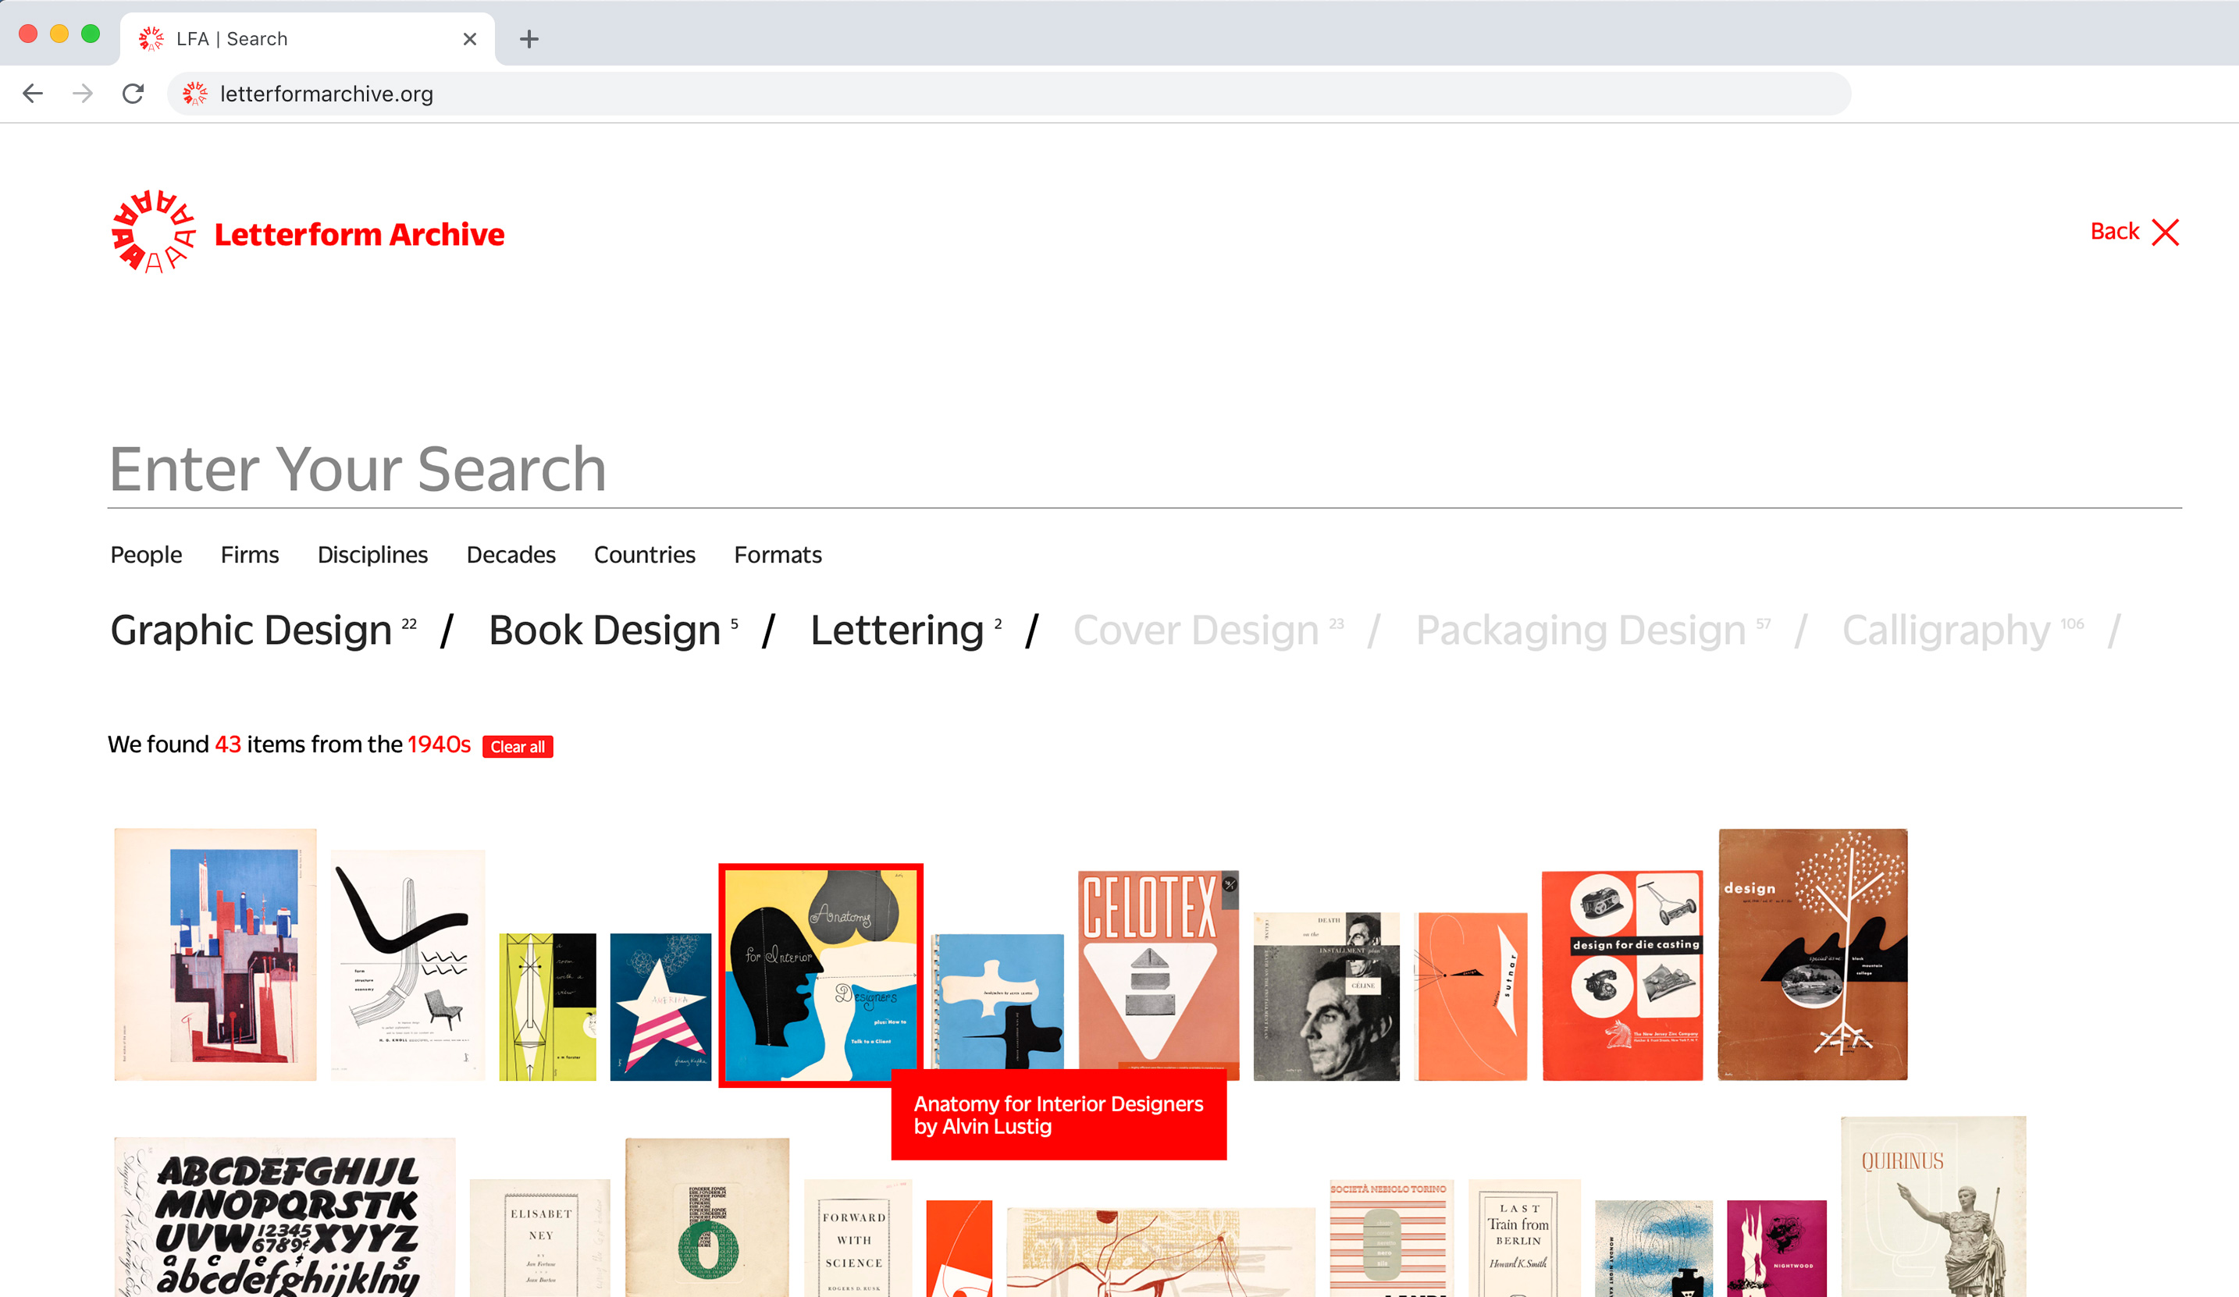
Task: Open the wide beige red-line drawing thumbnail
Action: click(x=1160, y=1253)
